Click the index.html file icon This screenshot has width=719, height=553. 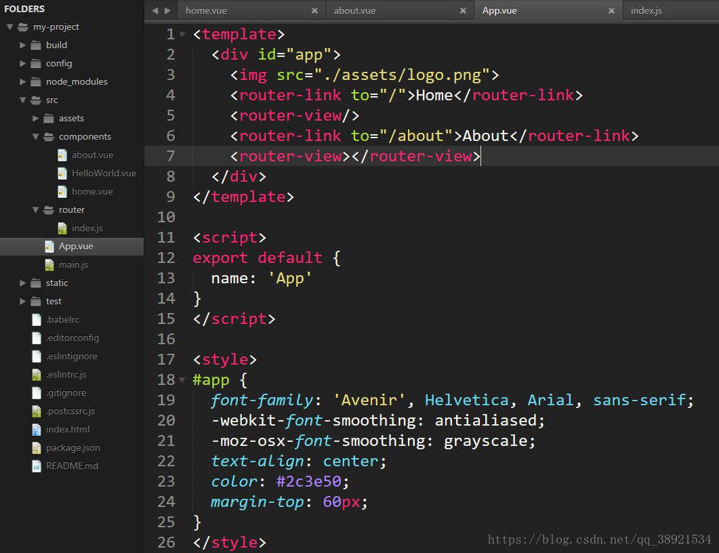(x=37, y=430)
